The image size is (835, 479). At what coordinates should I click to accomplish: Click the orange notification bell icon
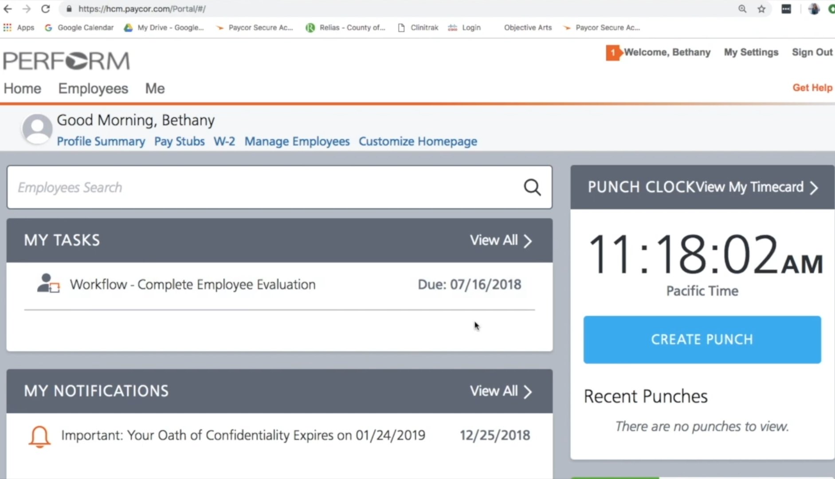point(39,436)
